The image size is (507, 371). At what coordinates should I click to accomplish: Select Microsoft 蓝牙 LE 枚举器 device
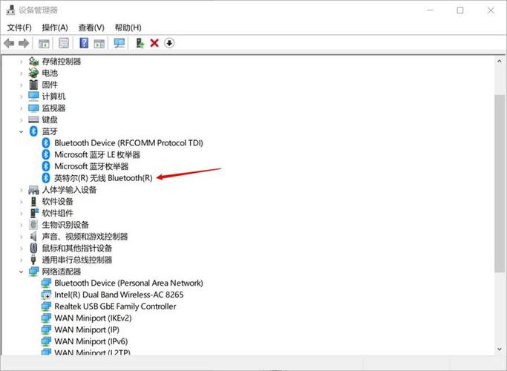click(x=97, y=155)
